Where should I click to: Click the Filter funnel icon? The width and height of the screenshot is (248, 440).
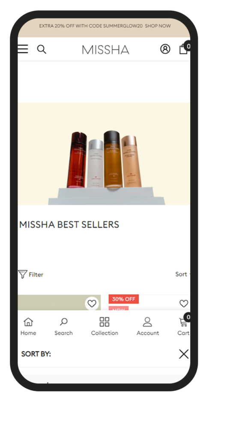point(22,274)
